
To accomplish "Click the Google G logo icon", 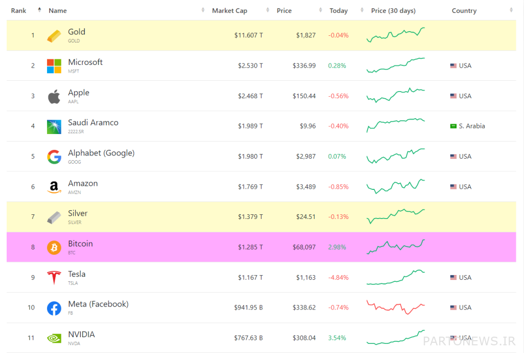I will point(54,157).
